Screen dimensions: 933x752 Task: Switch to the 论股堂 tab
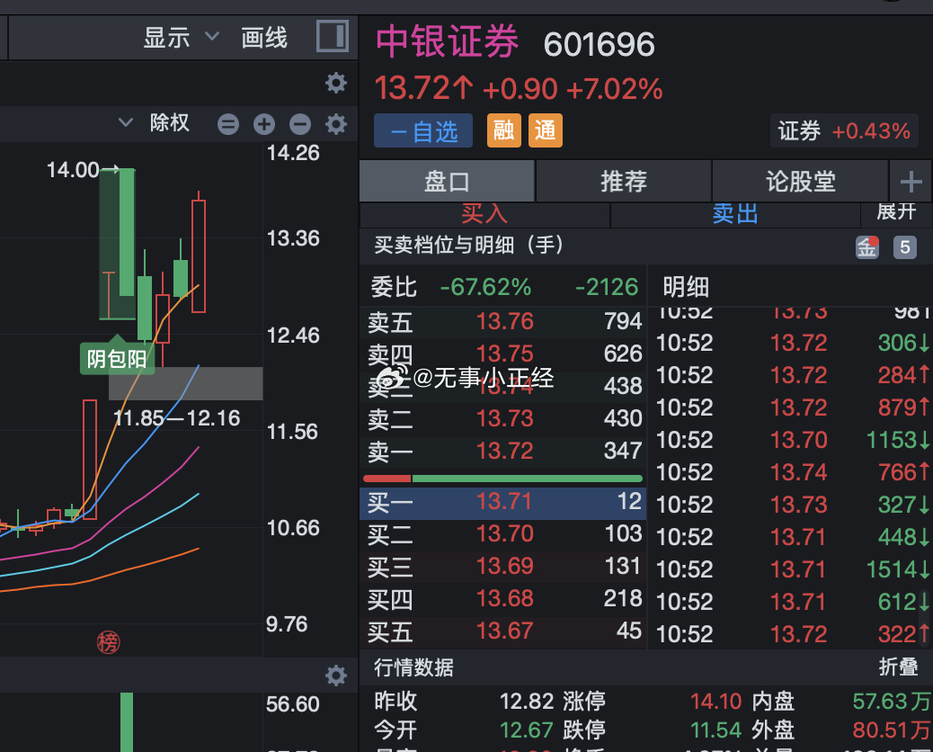tap(800, 181)
